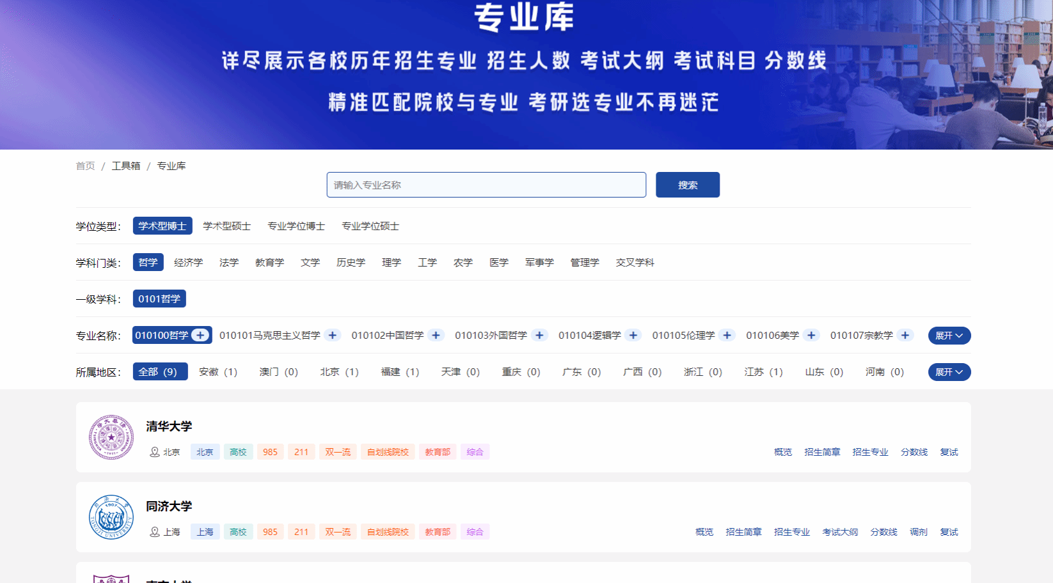Click plus icon next to 010100哲学

pos(200,335)
